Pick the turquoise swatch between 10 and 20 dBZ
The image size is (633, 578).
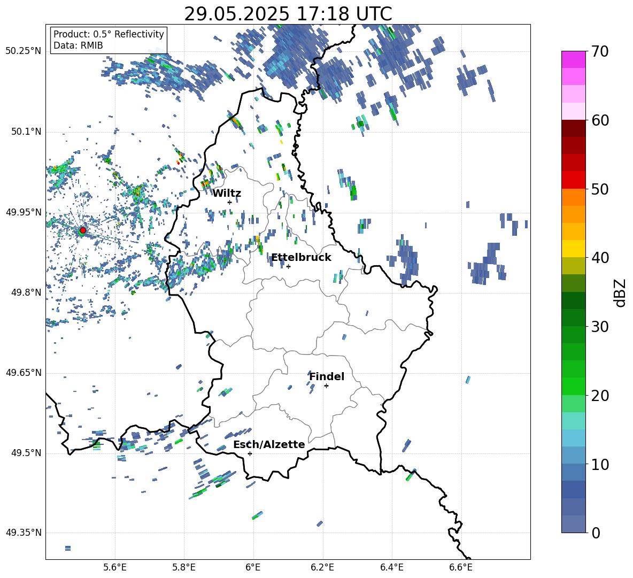click(574, 421)
